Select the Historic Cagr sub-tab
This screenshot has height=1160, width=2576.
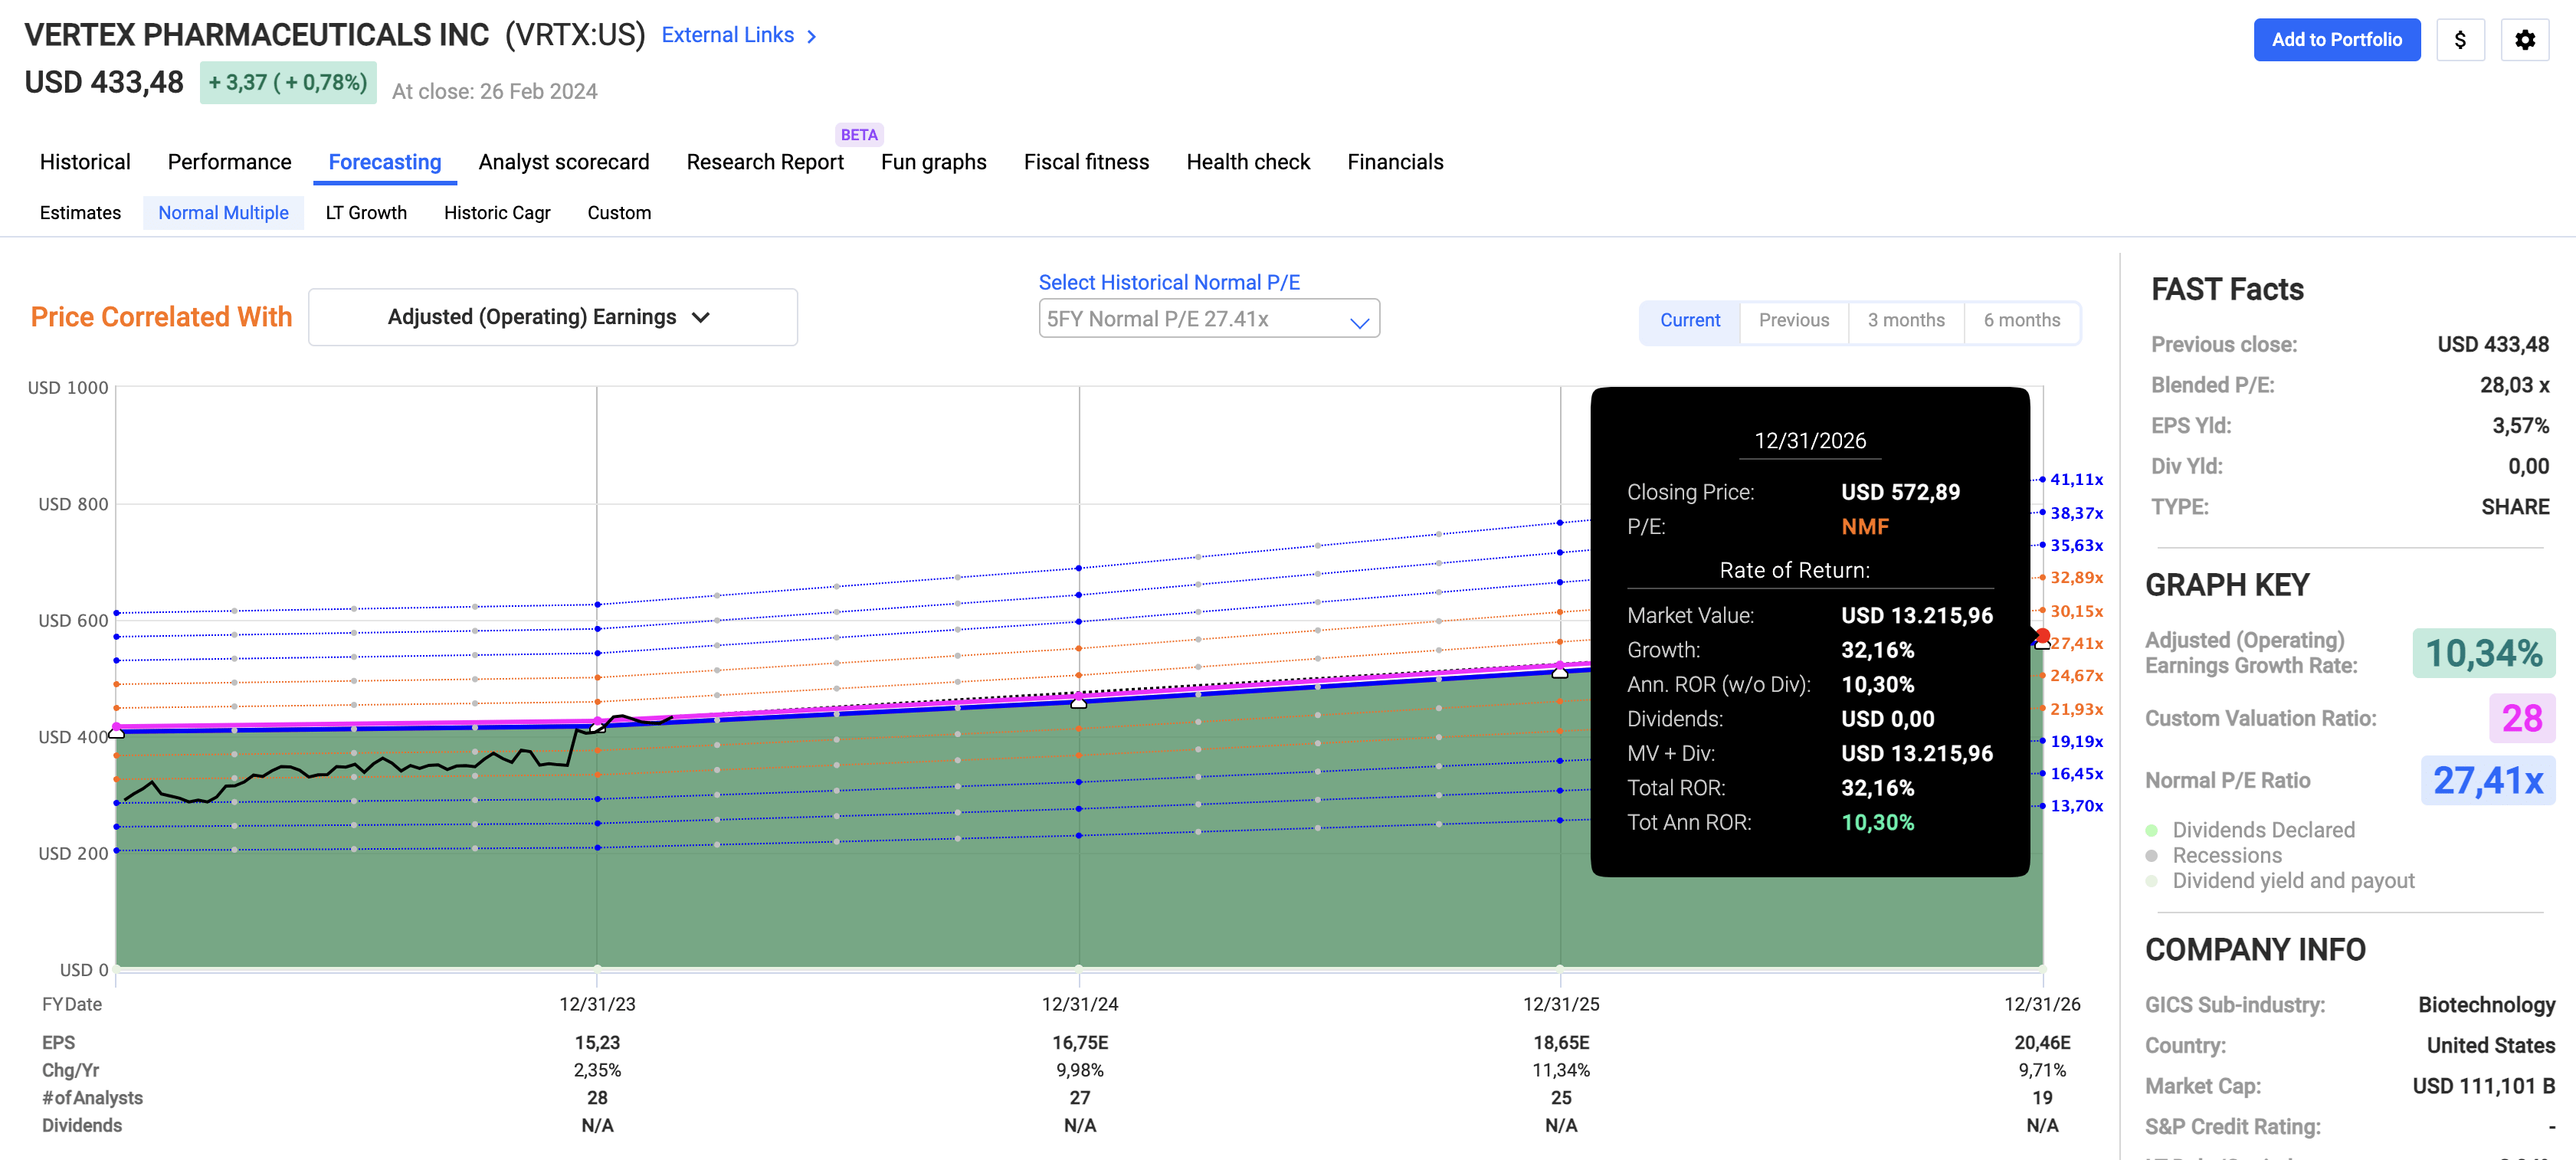click(497, 213)
